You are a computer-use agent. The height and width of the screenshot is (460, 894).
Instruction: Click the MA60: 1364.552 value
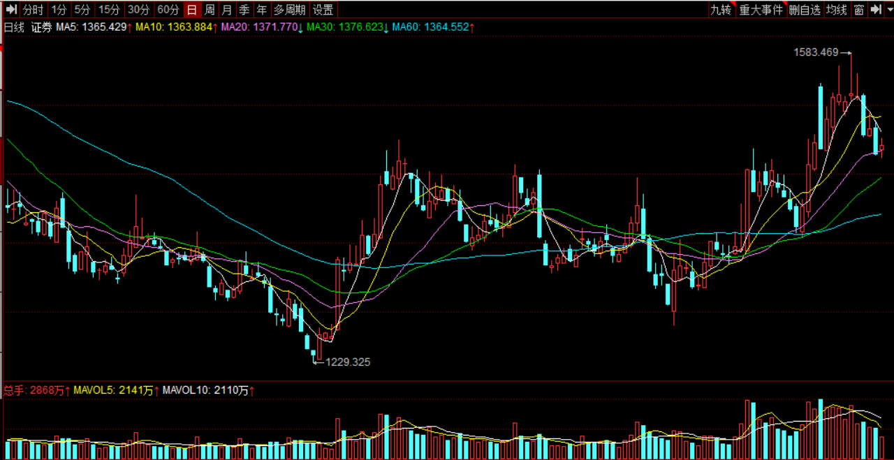point(434,27)
